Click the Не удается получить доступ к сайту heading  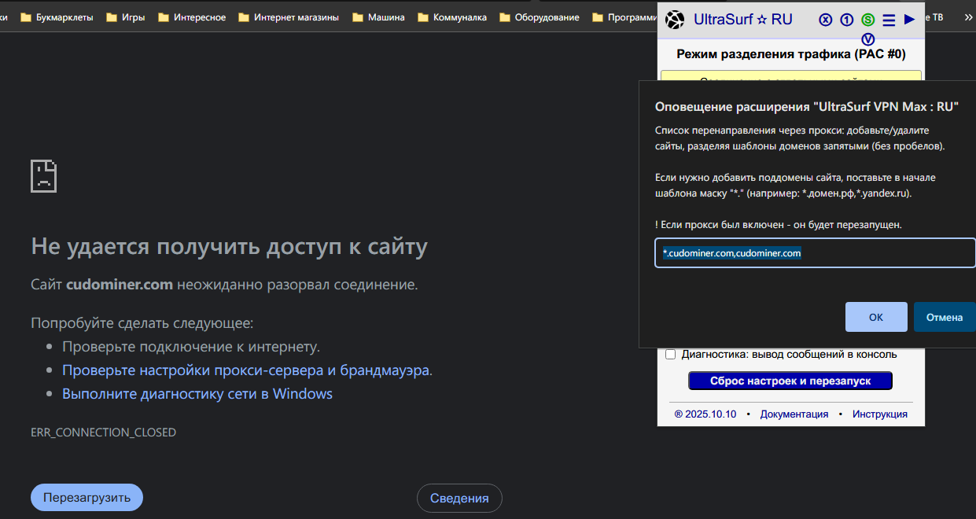point(230,247)
